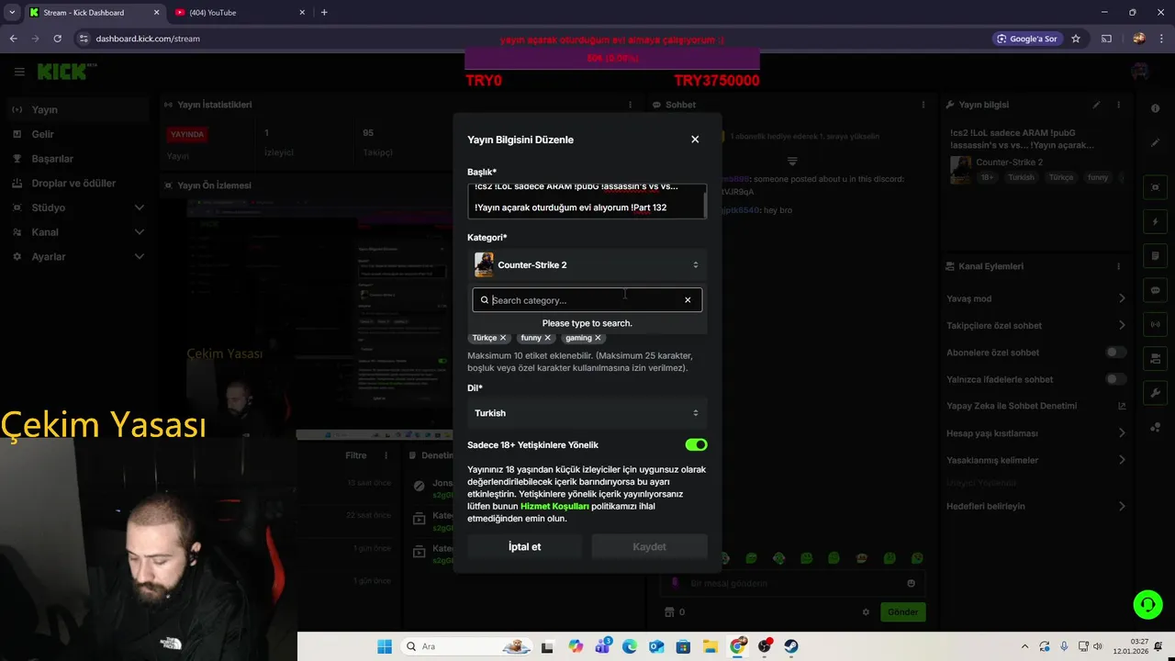This screenshot has height=661, width=1175.
Task: Reload the page
Action: 57,39
